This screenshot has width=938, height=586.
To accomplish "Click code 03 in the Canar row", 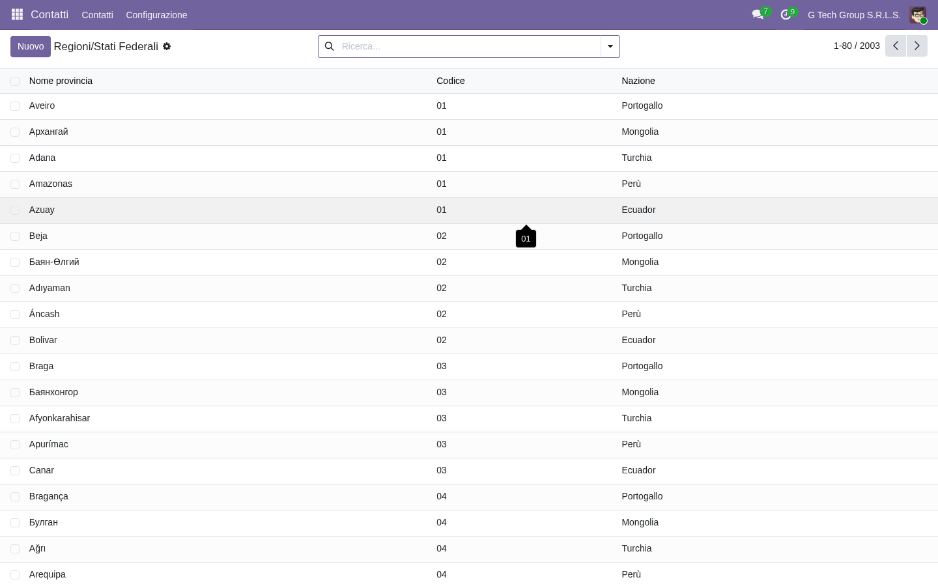I will click(442, 470).
